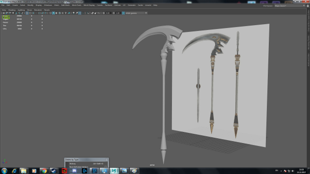Screen dimensions: 310x174
Task: Open Google Chrome from the taskbar
Action: tap(44, 171)
